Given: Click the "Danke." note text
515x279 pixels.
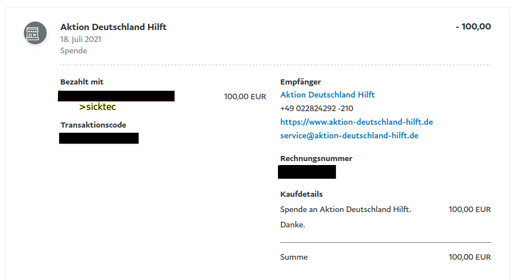Looking at the screenshot, I should 293,225.
